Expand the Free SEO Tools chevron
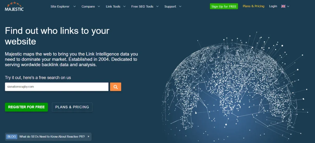 coord(157,6)
